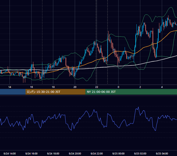Click the 9/25 04:00 date label
Viewport: 177px width, 156px height.
[162, 153]
